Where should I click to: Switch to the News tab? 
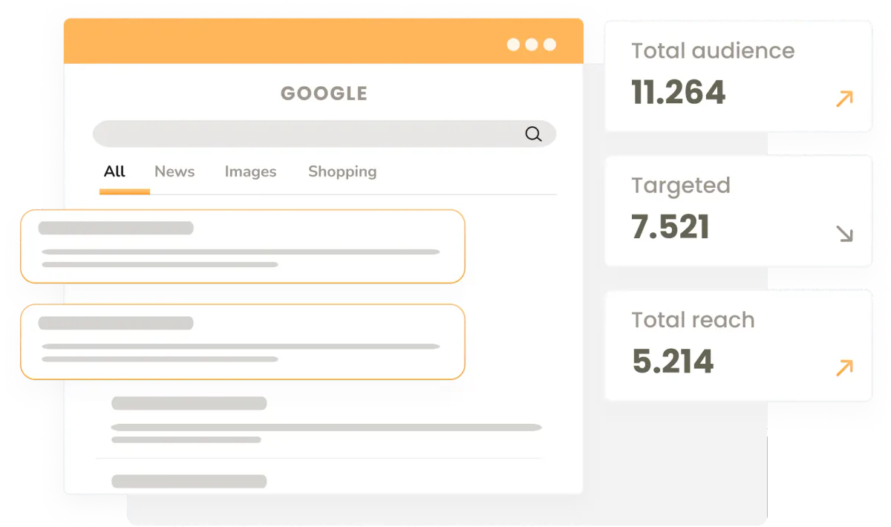[x=174, y=171]
